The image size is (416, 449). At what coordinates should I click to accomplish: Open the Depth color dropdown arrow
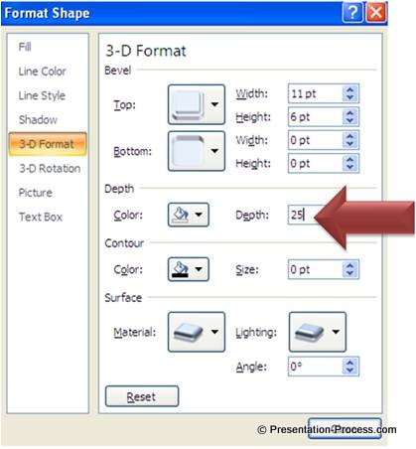click(199, 215)
